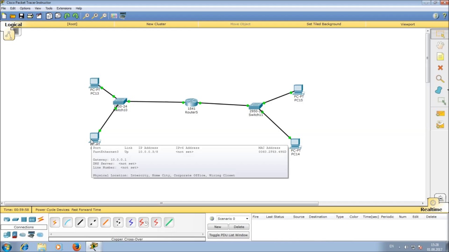
Task: Select the End Devices category
Action: [x=7, y=235]
